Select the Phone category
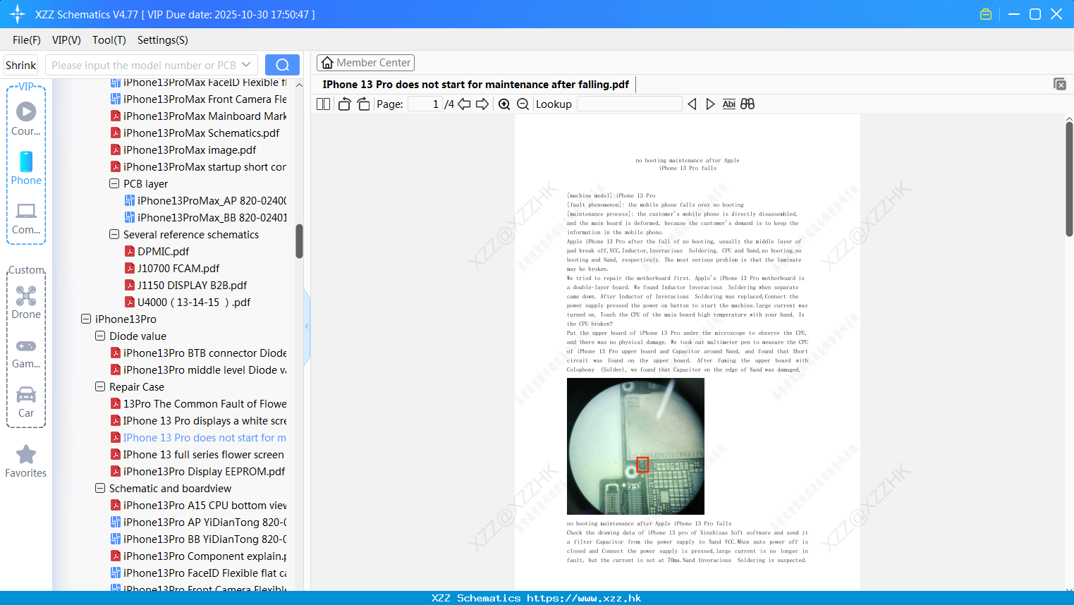 [26, 168]
